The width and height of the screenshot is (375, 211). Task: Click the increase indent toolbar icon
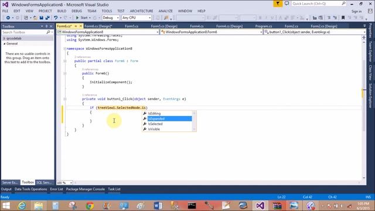[321, 18]
